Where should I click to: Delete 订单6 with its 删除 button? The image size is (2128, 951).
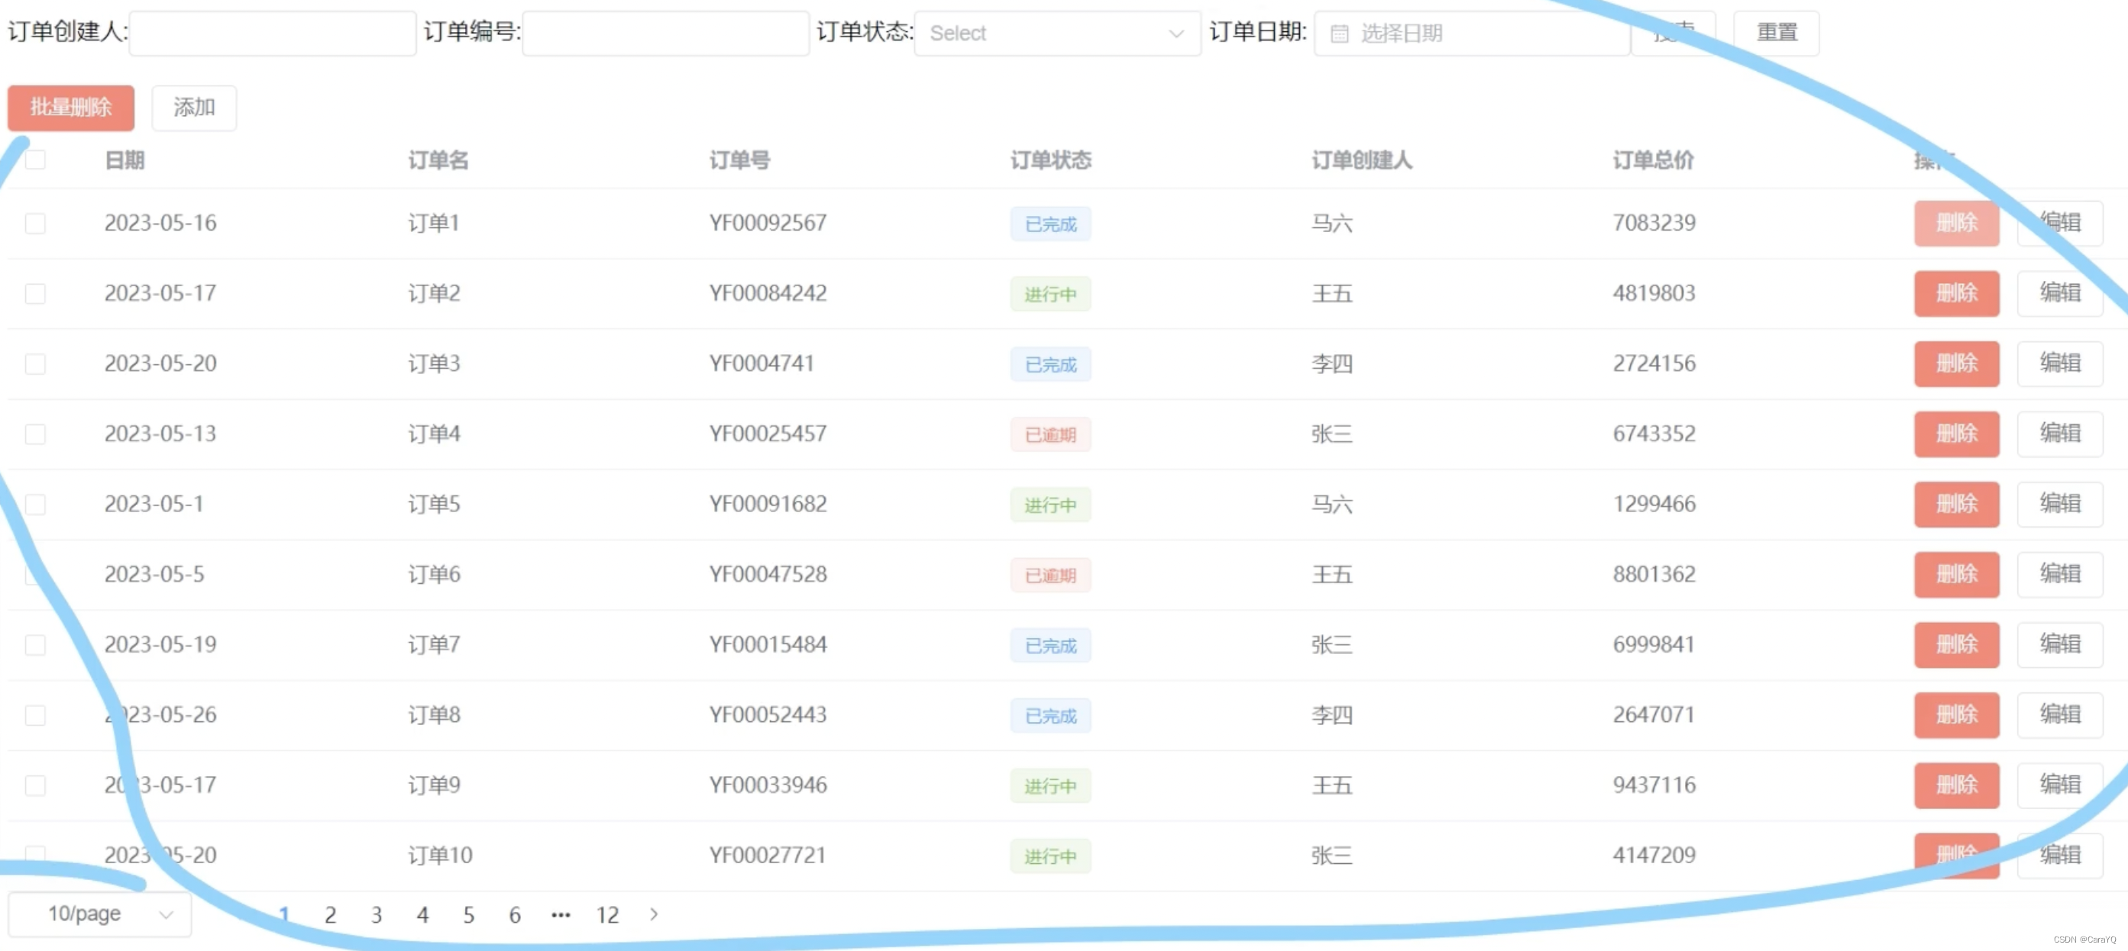point(1956,574)
